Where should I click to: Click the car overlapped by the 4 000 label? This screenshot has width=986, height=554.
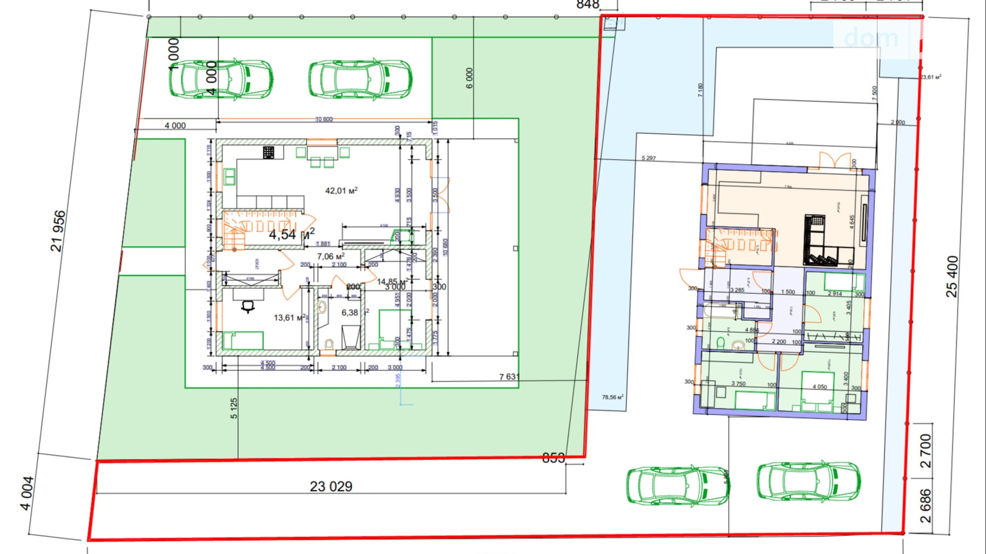pos(221,79)
